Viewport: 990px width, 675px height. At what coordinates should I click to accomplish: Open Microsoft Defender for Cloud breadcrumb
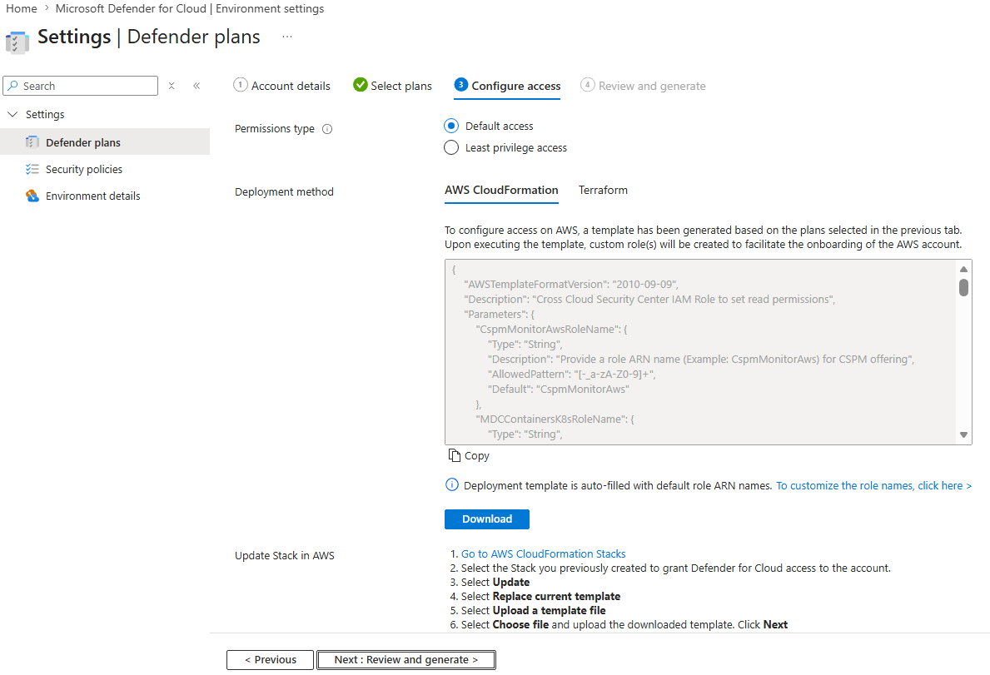[189, 9]
